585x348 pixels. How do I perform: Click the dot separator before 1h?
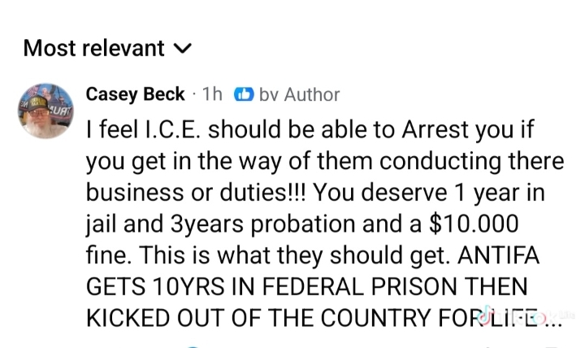195,94
